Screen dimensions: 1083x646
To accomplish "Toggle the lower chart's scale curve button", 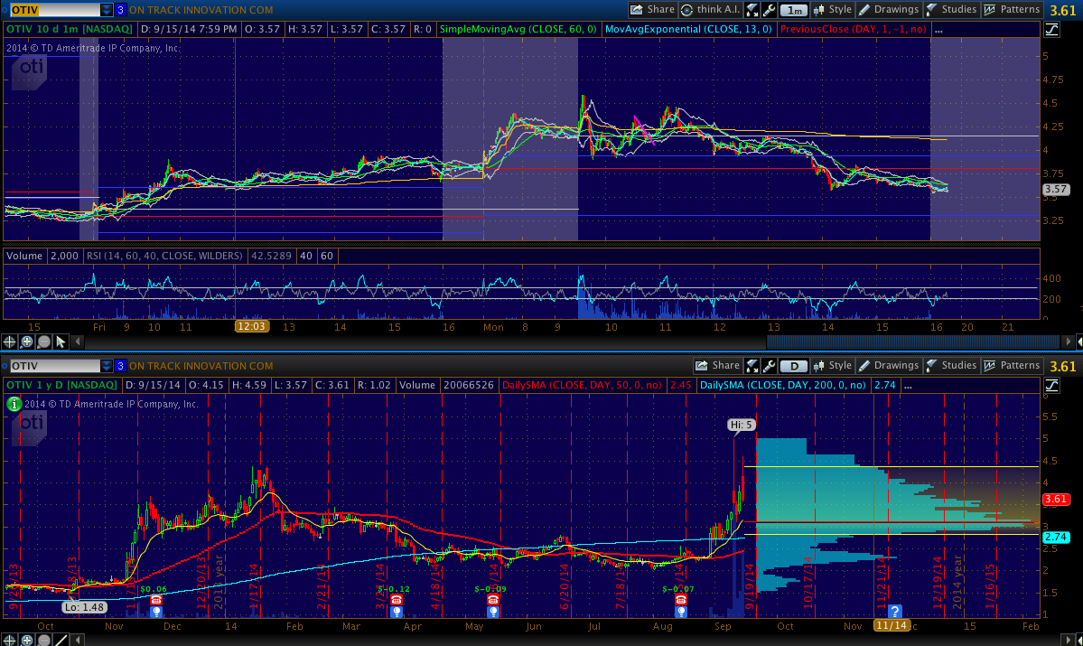I will click(x=1051, y=385).
